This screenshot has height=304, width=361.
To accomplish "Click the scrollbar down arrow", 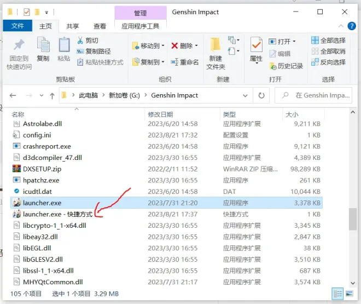I will pyautogui.click(x=352, y=283).
